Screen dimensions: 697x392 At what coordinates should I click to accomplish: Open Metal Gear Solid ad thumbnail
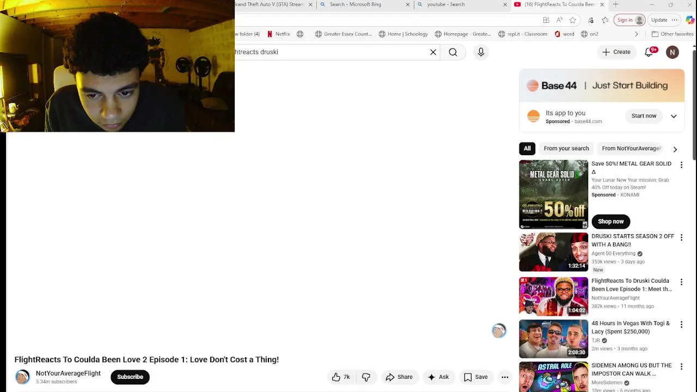click(x=554, y=194)
